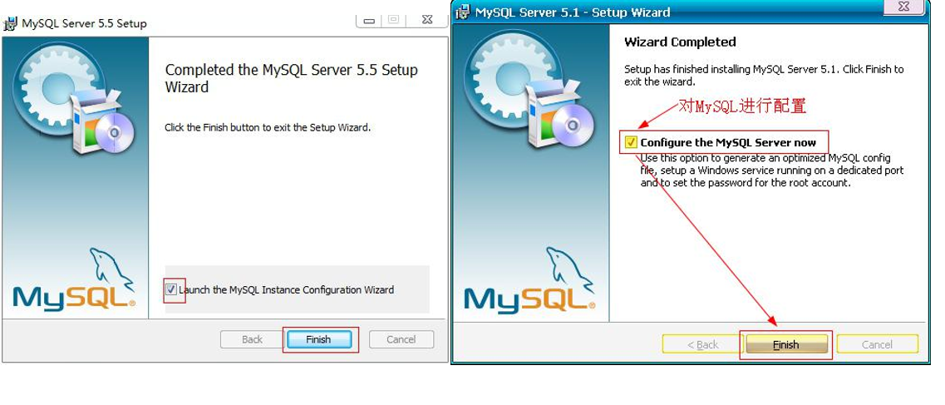Click Finish in MySQL Server 5.1 Setup Wizard
Screen dimensions: 945x405
click(x=786, y=345)
